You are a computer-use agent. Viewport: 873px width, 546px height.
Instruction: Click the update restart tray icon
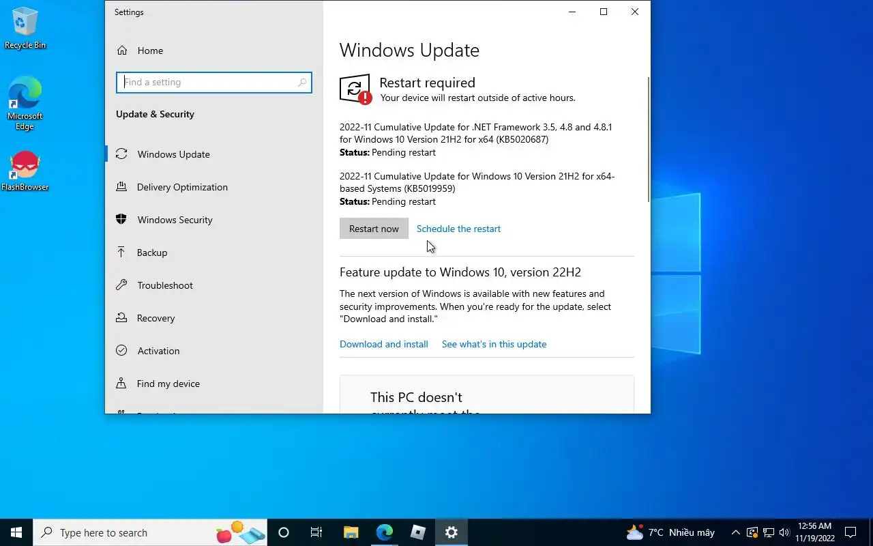752,532
